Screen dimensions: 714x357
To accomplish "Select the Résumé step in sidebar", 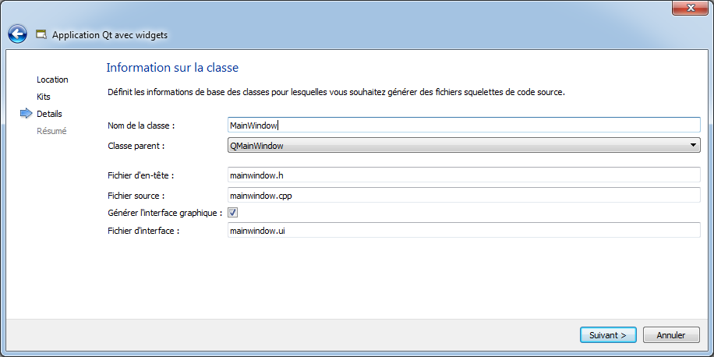I will (51, 131).
